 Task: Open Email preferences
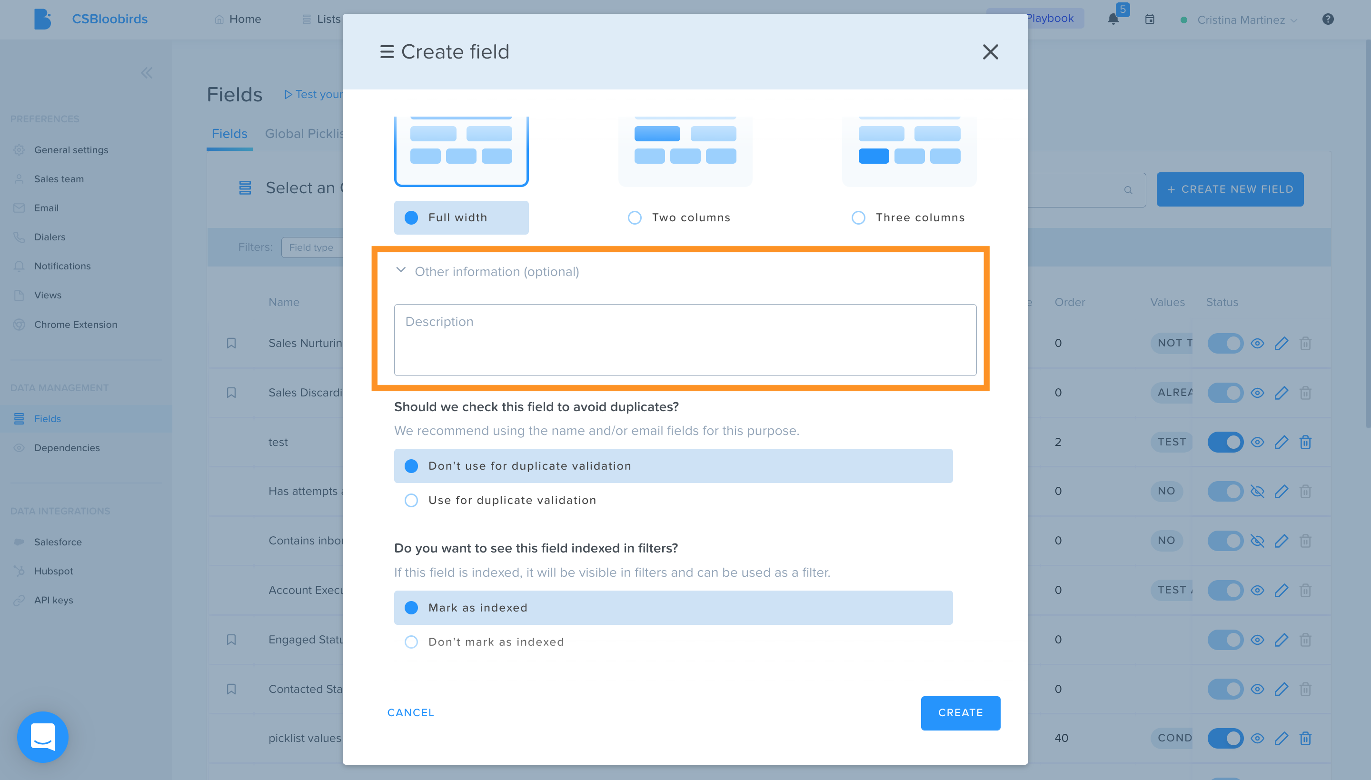coord(46,208)
